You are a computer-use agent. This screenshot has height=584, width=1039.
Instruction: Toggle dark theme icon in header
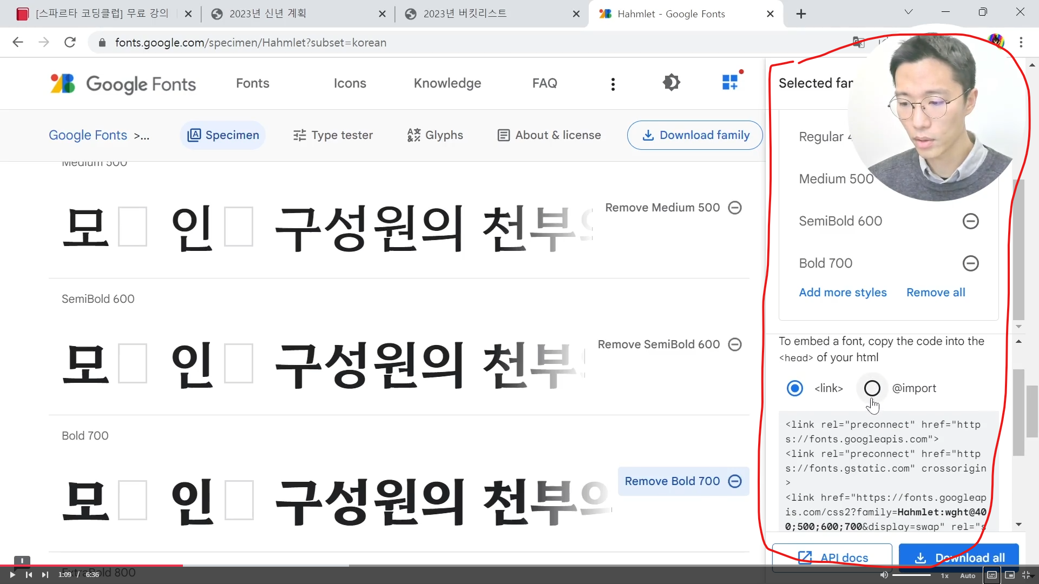tap(671, 83)
